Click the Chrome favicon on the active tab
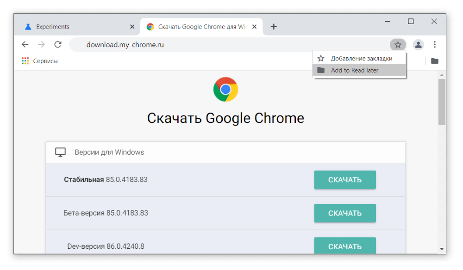This screenshot has width=463, height=270. 150,27
